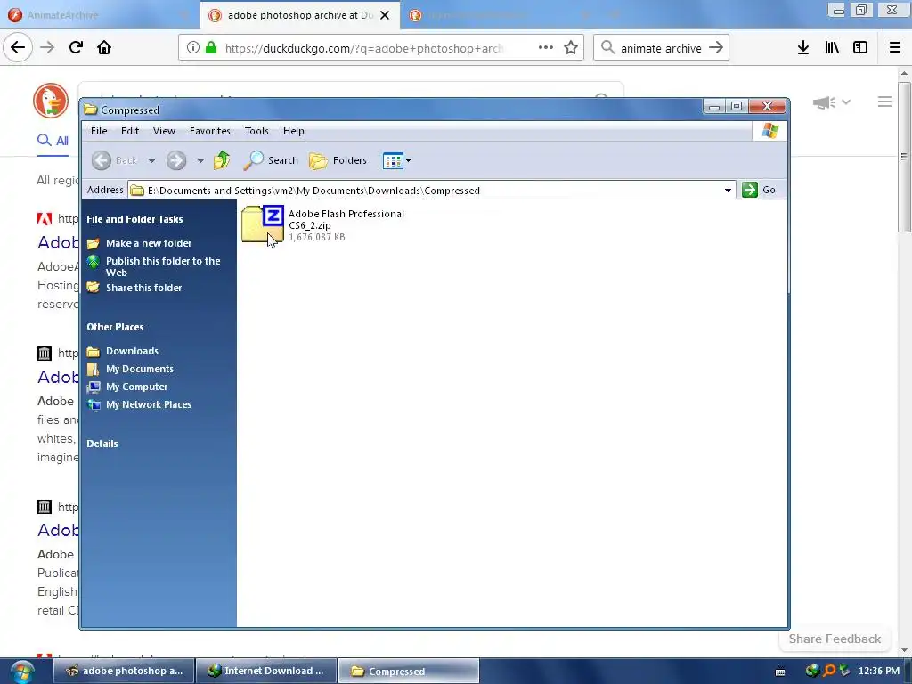Click the Firefox URL address field

pos(363,48)
